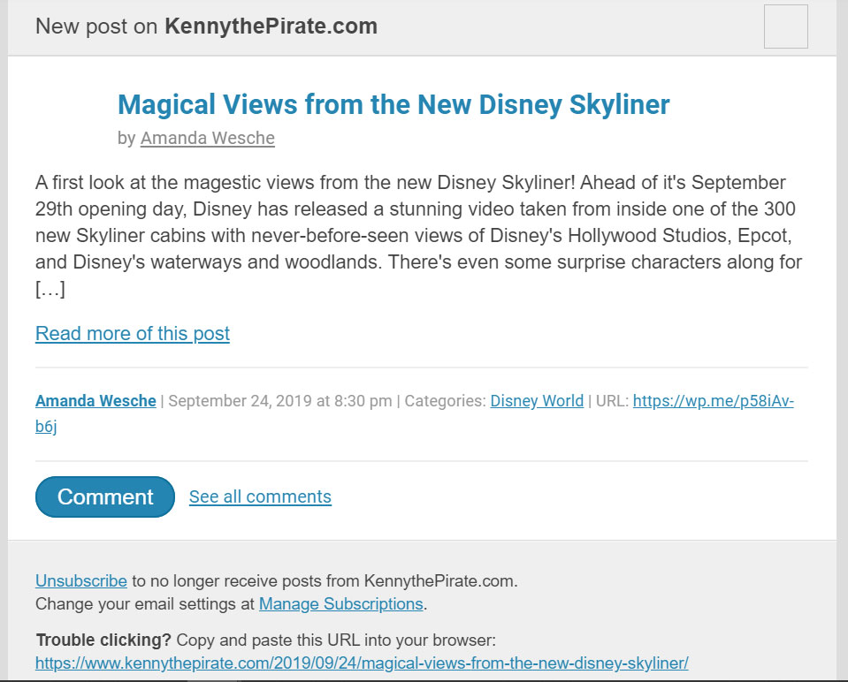Click the 'New post on KennythePirate.com' header text
This screenshot has height=682, width=848.
click(207, 26)
